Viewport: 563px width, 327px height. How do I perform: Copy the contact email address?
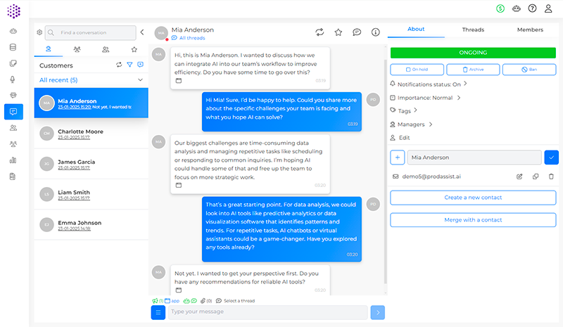(536, 176)
